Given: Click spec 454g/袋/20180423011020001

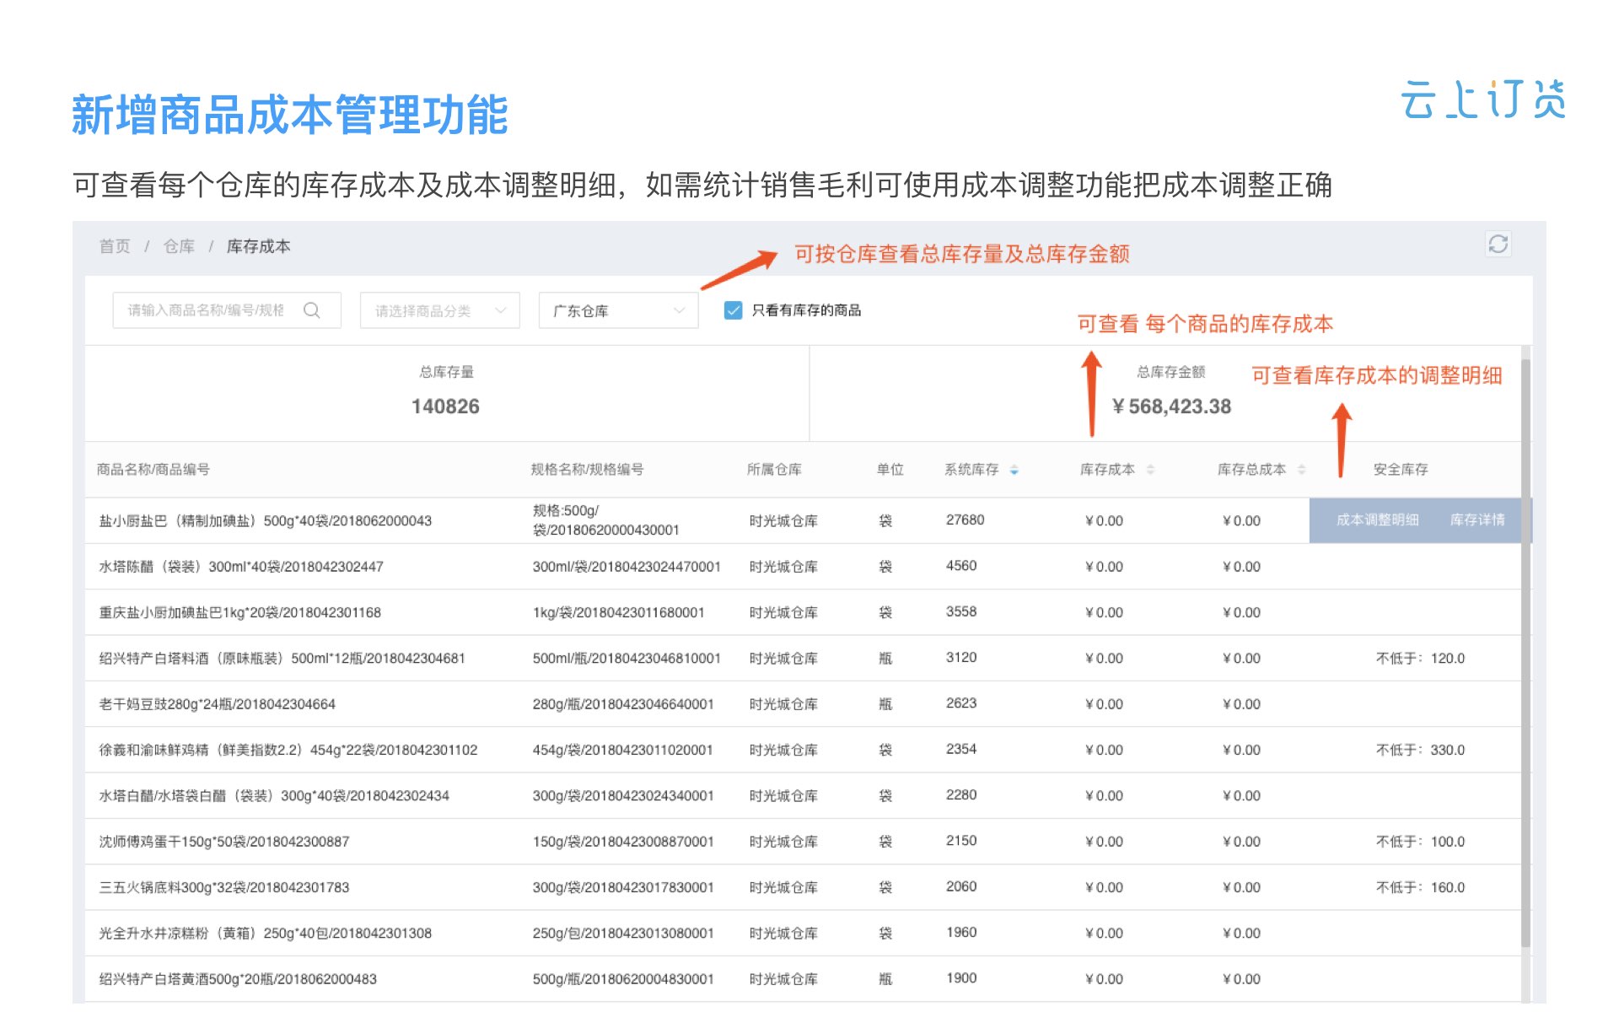Looking at the screenshot, I should [623, 750].
